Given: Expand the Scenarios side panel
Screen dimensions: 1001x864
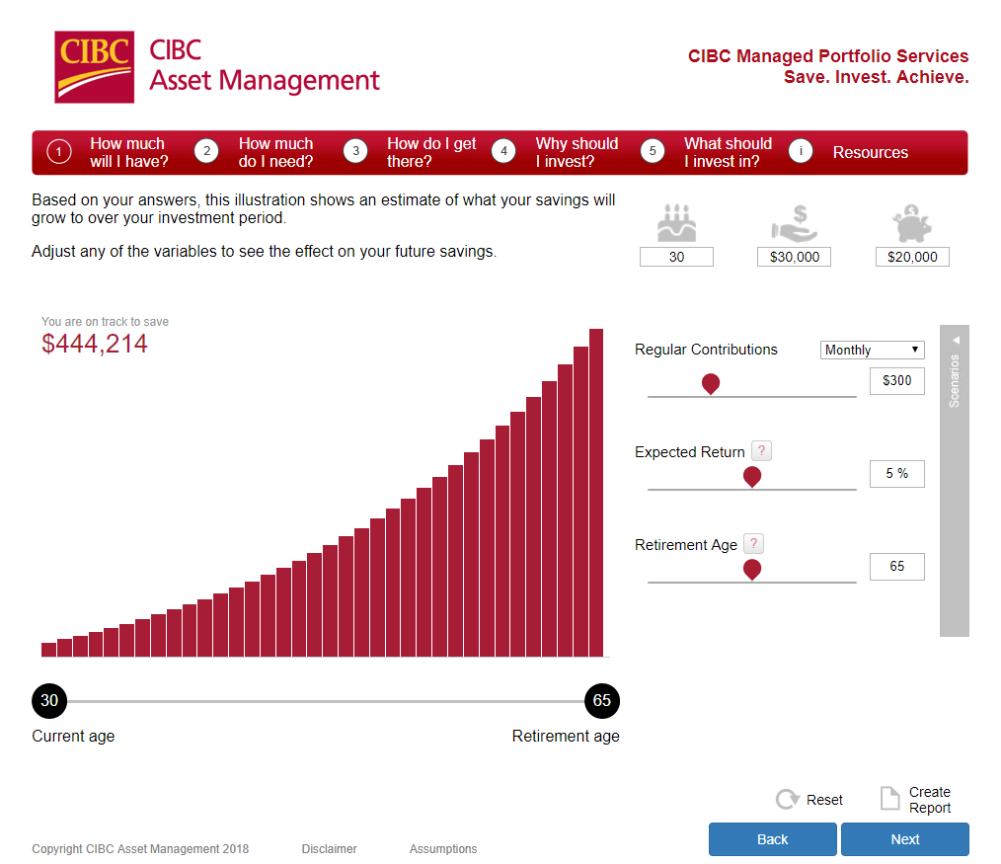Looking at the screenshot, I should pos(955,480).
